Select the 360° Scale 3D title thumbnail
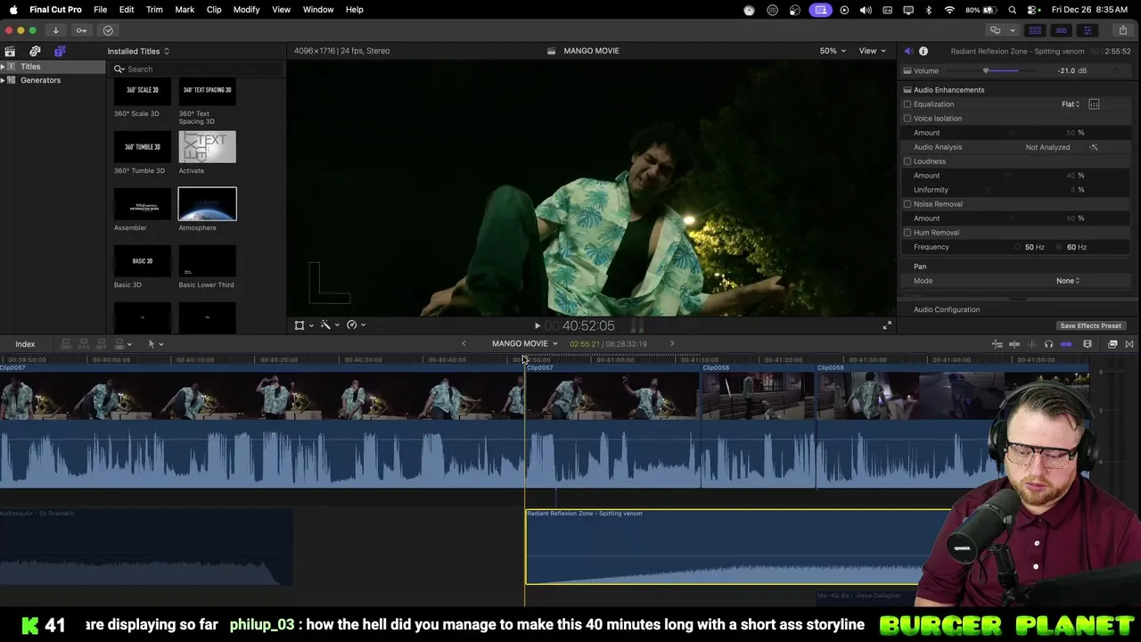This screenshot has height=642, width=1141. point(143,92)
